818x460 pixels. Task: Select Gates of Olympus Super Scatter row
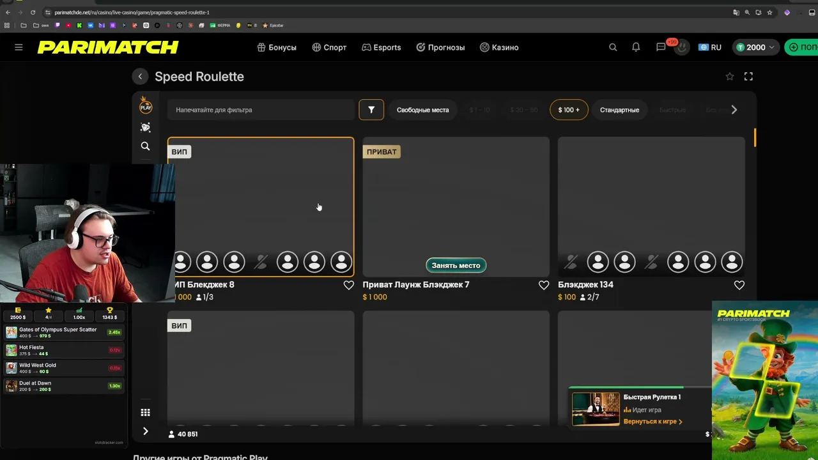(x=63, y=332)
